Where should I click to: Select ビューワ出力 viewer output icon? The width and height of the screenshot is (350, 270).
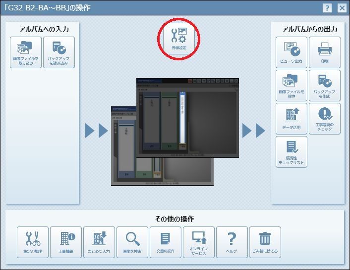(291, 52)
